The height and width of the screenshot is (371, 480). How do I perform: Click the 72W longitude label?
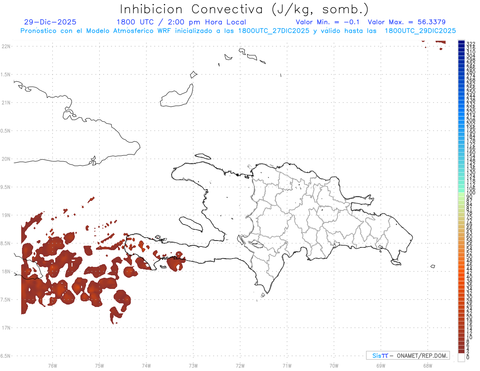point(240,365)
